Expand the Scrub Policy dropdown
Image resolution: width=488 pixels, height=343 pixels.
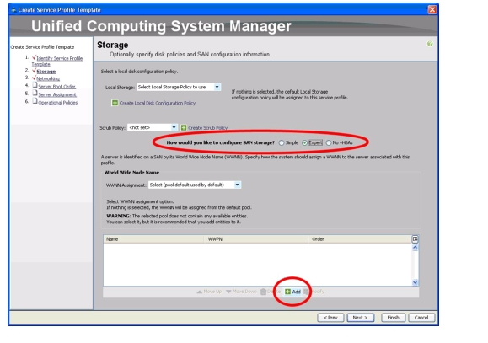pyautogui.click(x=153, y=127)
